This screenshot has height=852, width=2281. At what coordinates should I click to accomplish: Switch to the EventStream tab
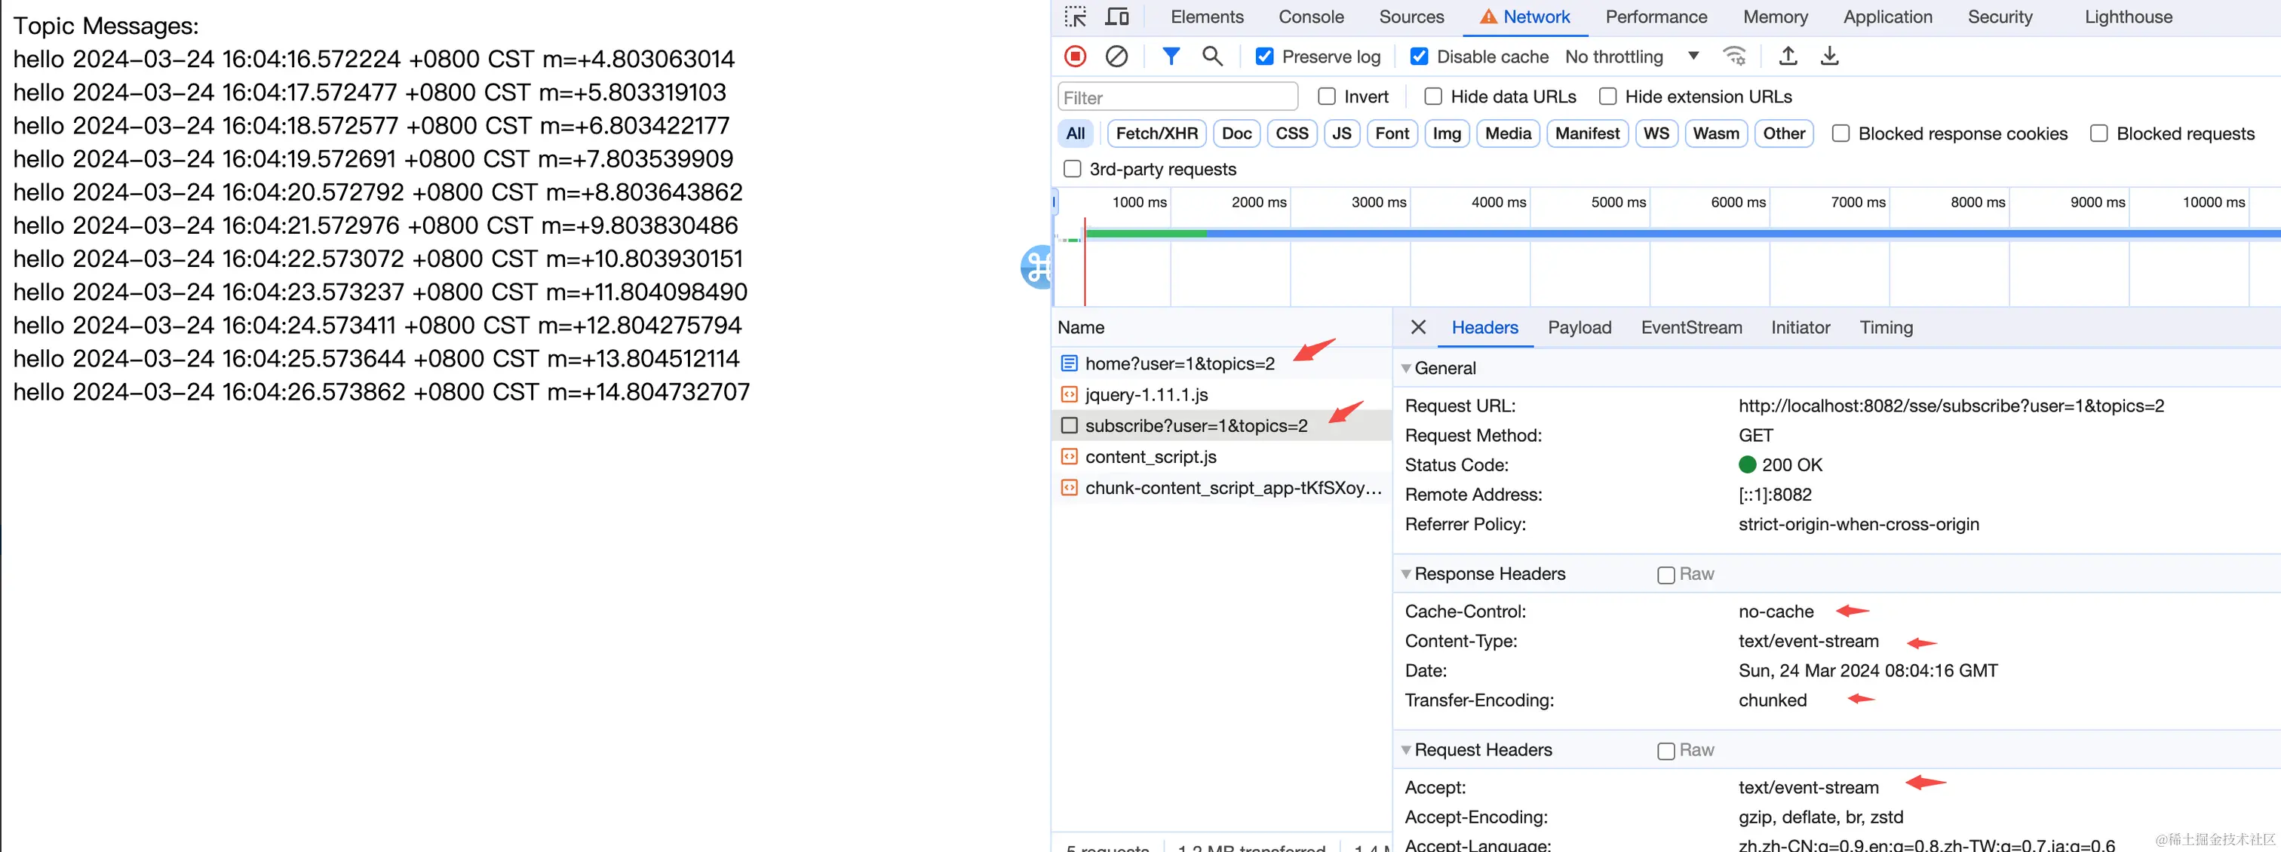click(x=1690, y=327)
